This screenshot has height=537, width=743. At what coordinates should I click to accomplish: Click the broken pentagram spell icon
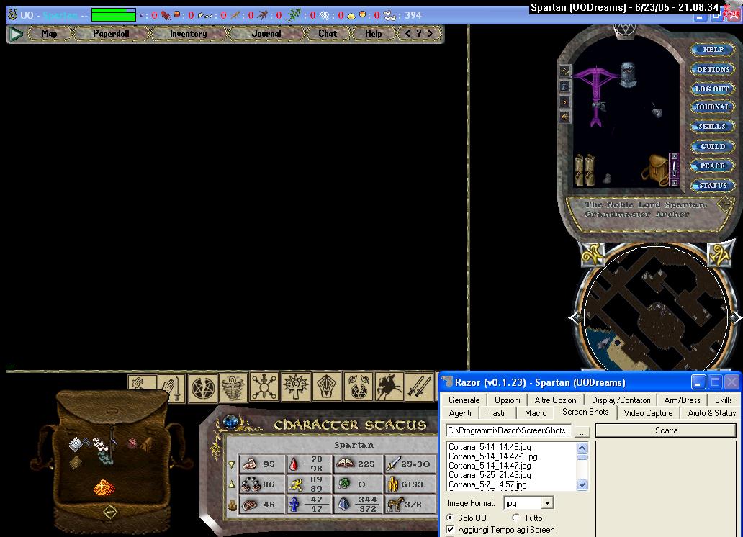(x=203, y=388)
